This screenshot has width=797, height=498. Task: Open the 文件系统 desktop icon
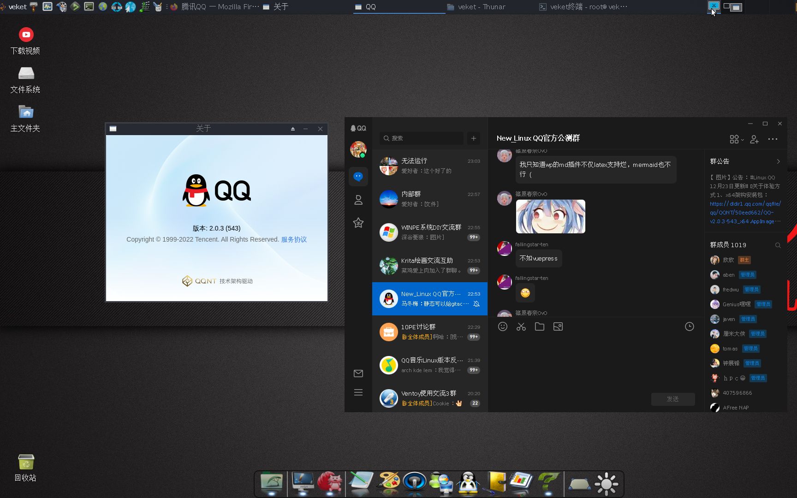point(25,80)
